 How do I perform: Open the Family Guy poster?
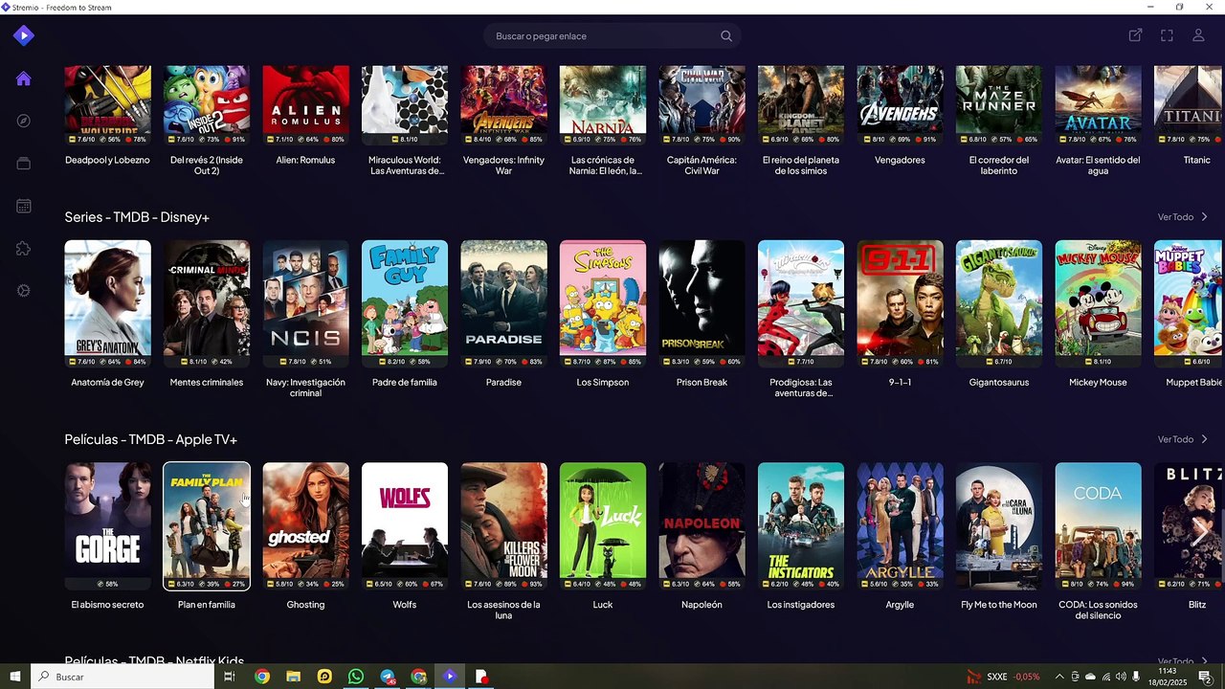tap(405, 303)
